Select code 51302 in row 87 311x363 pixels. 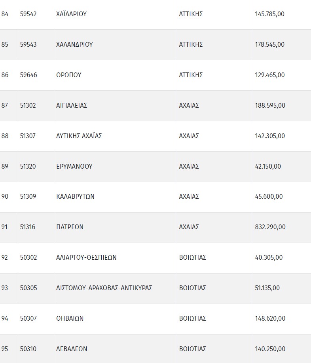click(x=28, y=105)
